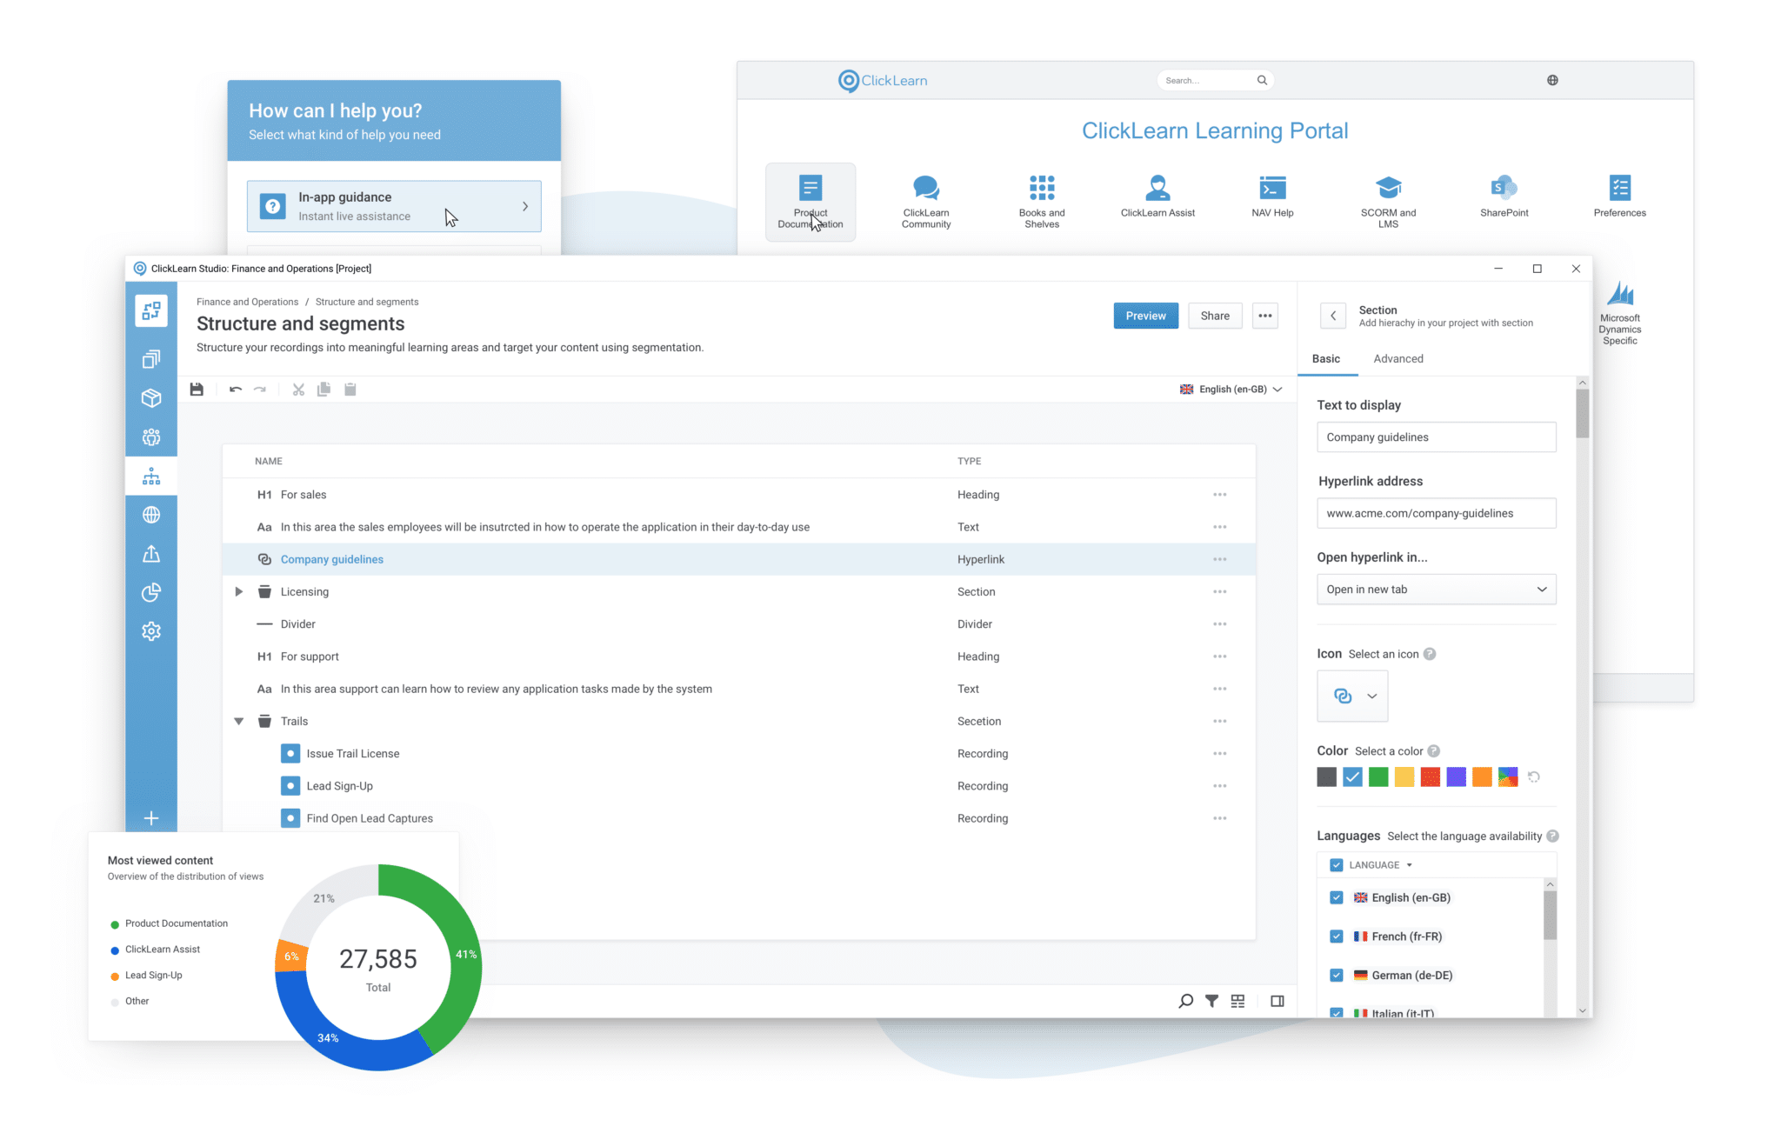
Task: Pick the green color swatch for the section
Action: (x=1377, y=776)
